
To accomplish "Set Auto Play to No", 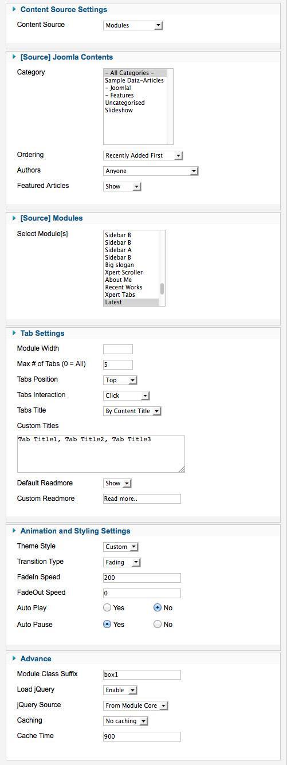I will pyautogui.click(x=158, y=608).
